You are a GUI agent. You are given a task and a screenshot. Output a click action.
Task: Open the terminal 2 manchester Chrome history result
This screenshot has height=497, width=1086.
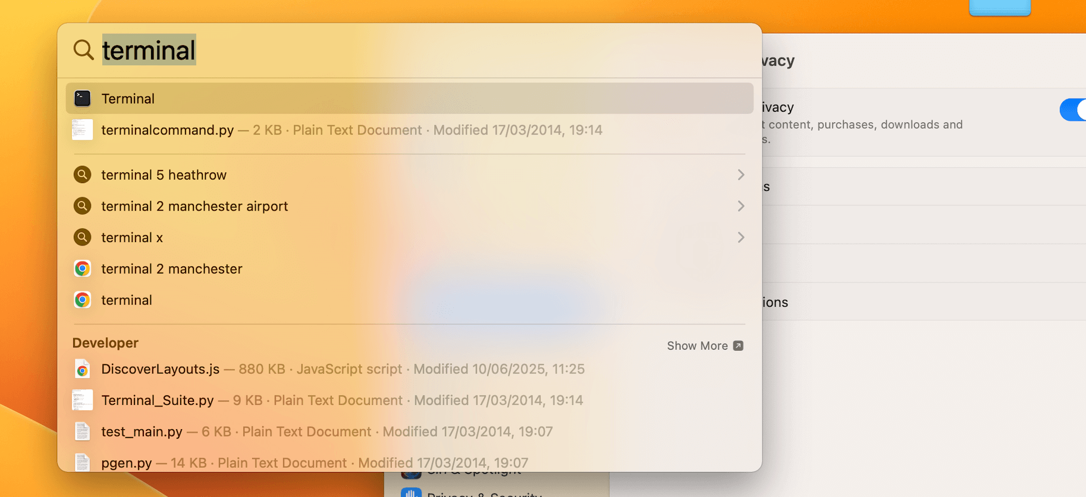(x=172, y=269)
